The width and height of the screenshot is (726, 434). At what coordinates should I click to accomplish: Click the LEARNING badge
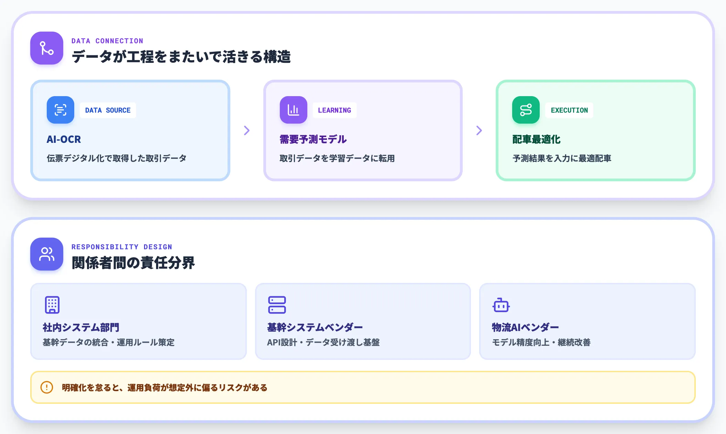pos(334,110)
